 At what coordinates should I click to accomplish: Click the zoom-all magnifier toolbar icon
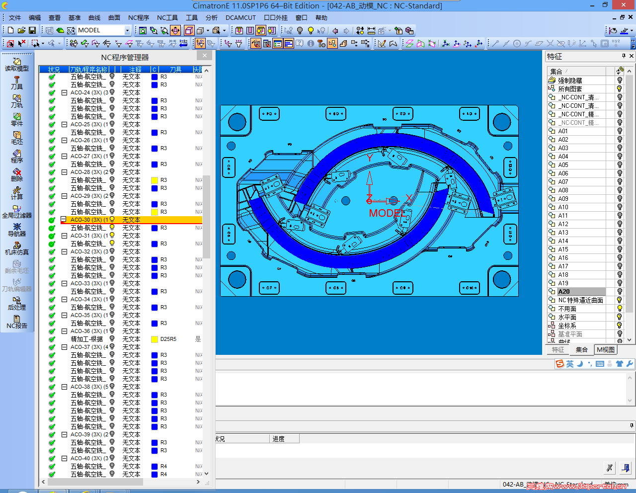pyautogui.click(x=143, y=30)
